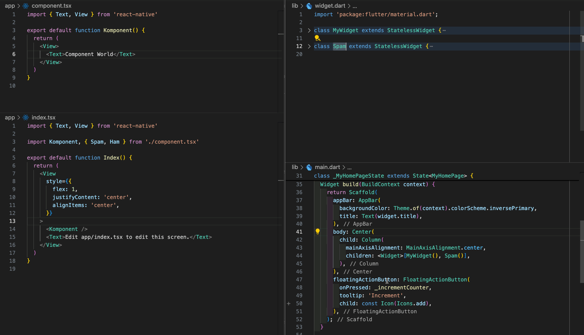Screen dimensions: 584x335
Task: Click main.dart file name in breadcrumb
Action: [327, 167]
